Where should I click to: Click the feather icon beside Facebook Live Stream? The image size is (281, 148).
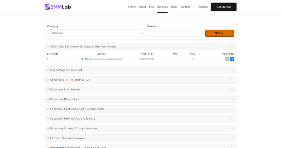pyautogui.click(x=48, y=89)
